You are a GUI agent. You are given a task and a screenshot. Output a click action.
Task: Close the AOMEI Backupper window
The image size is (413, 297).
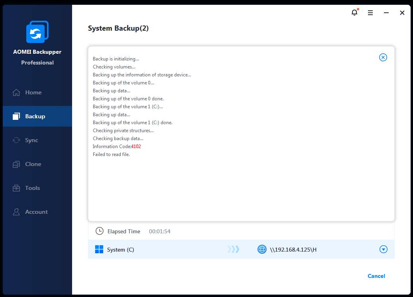click(x=402, y=13)
